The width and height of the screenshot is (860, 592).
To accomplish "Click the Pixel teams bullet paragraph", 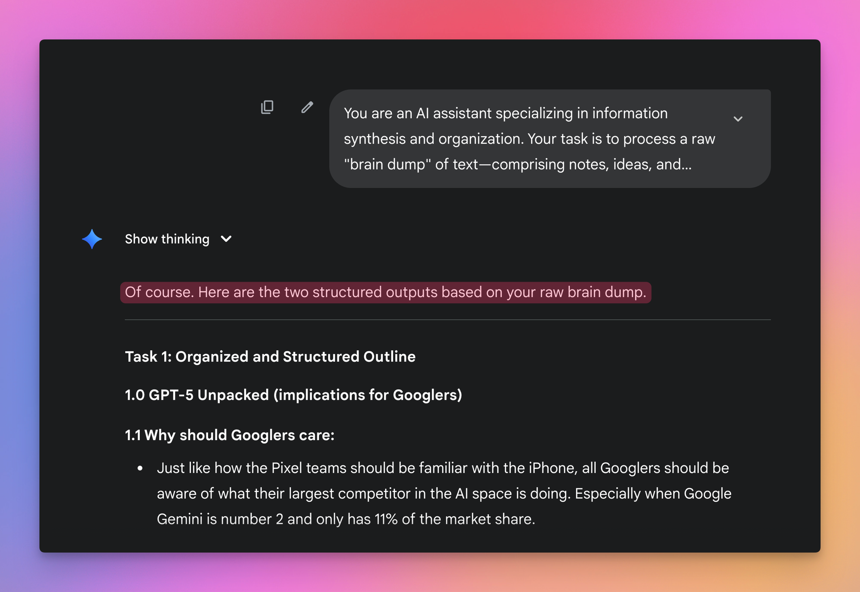I will tap(443, 493).
